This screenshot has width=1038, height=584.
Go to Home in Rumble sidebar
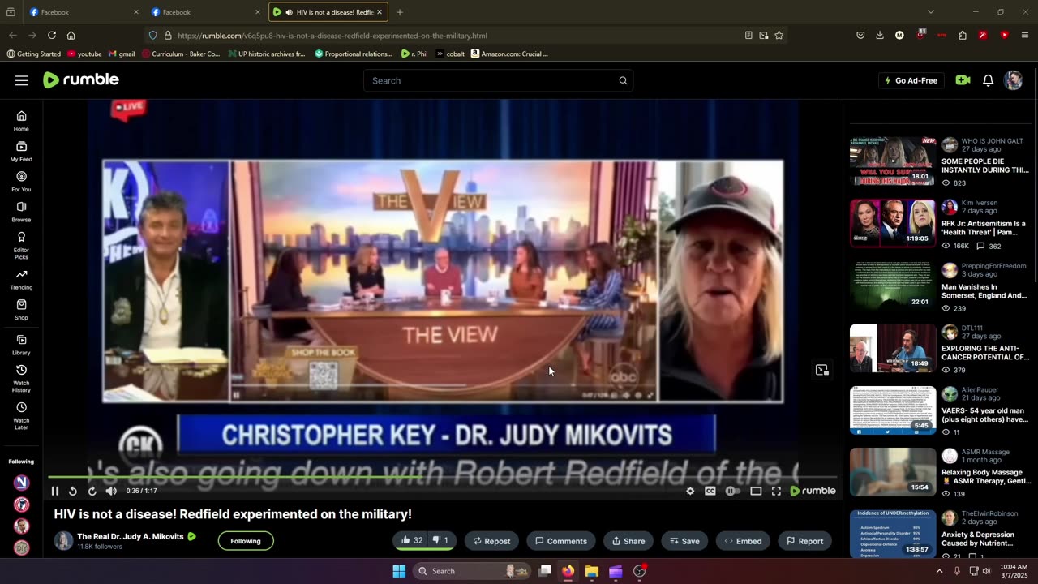click(21, 121)
